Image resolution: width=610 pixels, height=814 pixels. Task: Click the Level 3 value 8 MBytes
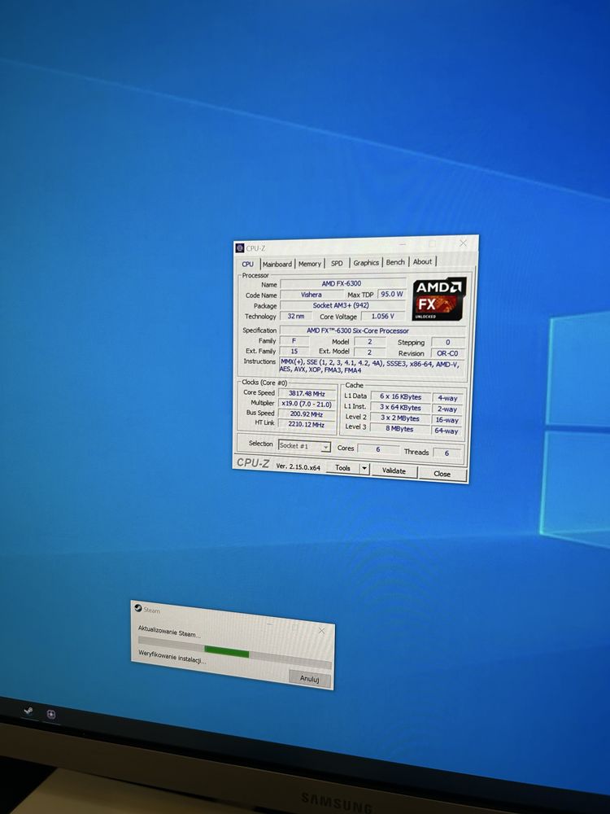click(x=400, y=429)
